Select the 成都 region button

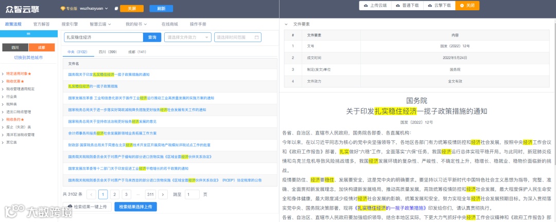[x=42, y=47]
